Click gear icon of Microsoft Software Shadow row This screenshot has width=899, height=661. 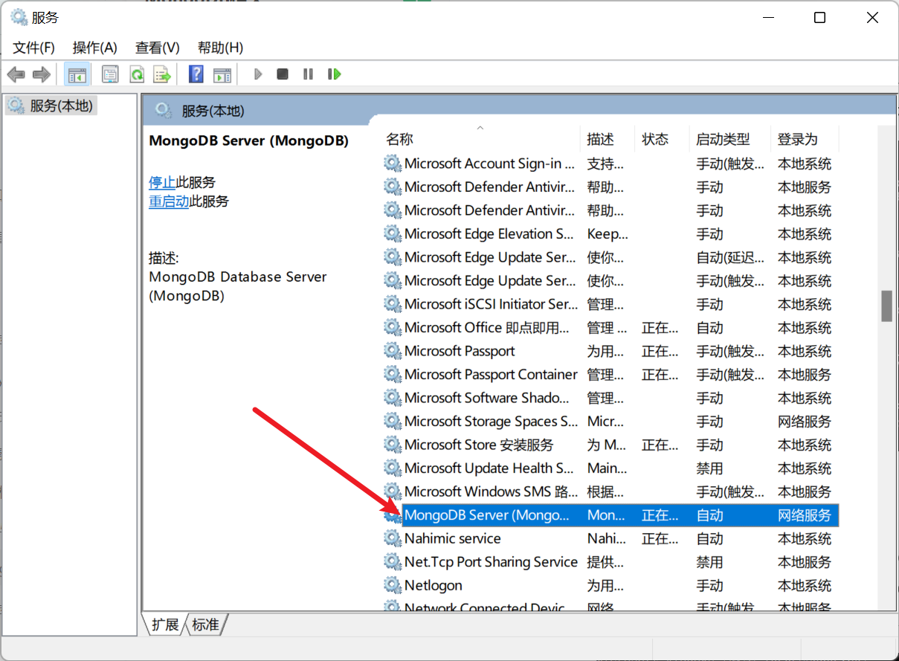click(393, 398)
